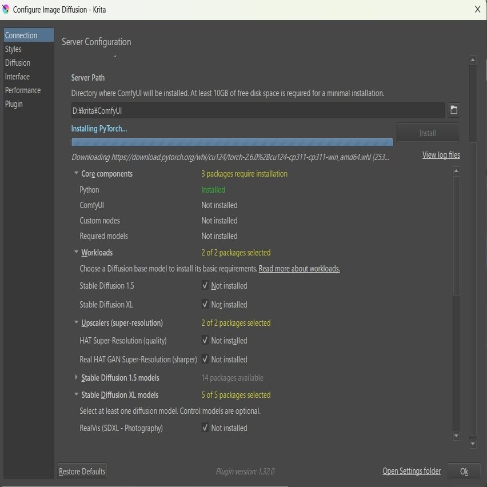Click '14 packages available' text

[232, 378]
